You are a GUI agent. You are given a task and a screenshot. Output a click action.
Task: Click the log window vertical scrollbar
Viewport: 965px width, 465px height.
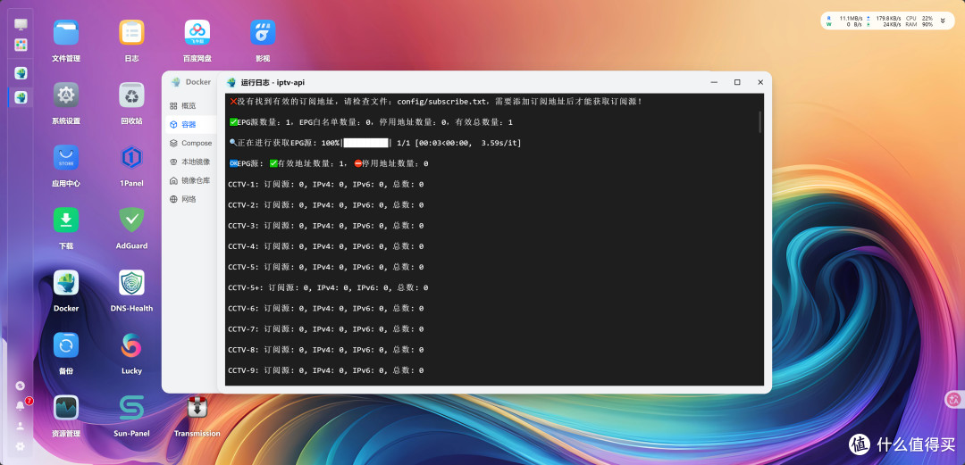coord(760,121)
